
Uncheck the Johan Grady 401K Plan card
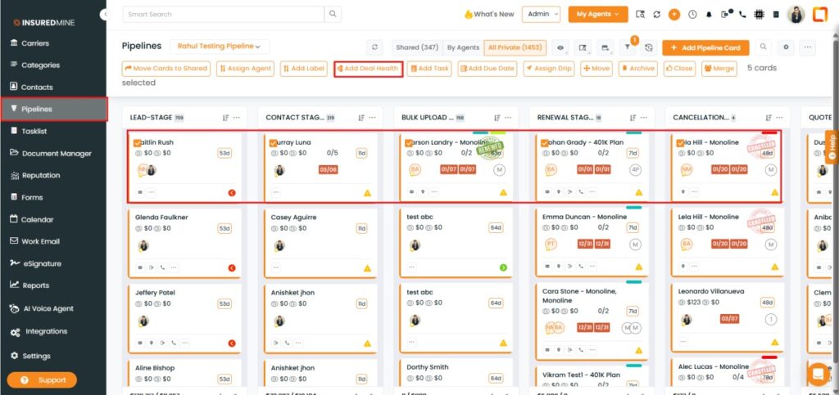pos(545,142)
